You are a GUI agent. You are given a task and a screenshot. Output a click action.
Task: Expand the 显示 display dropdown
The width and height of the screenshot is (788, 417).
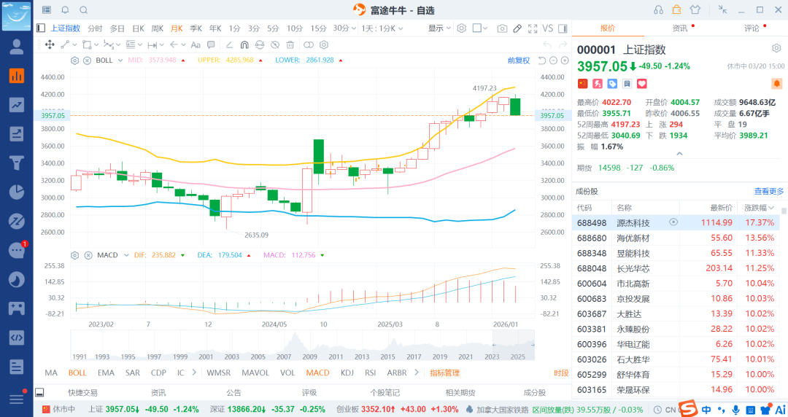tap(439, 28)
